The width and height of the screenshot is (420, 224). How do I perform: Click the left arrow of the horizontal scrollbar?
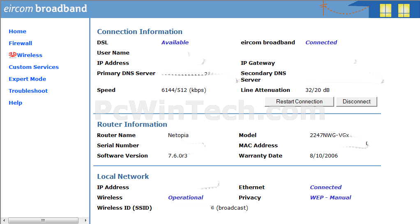[x=4, y=221]
